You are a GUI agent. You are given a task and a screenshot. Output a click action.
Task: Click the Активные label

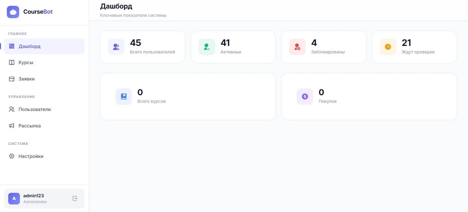[231, 52]
